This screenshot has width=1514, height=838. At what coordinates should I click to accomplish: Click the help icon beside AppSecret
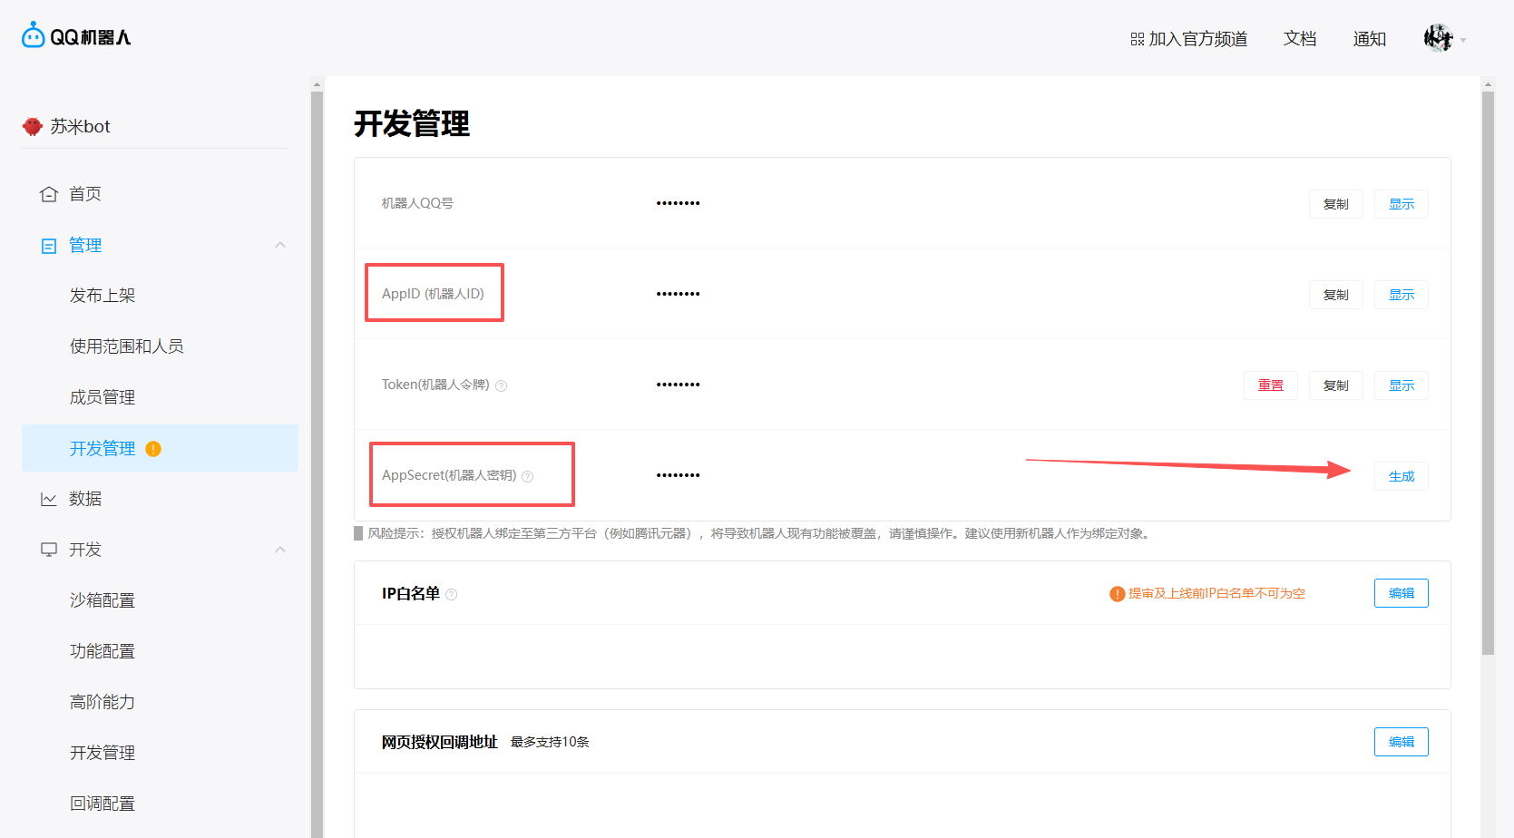click(528, 476)
